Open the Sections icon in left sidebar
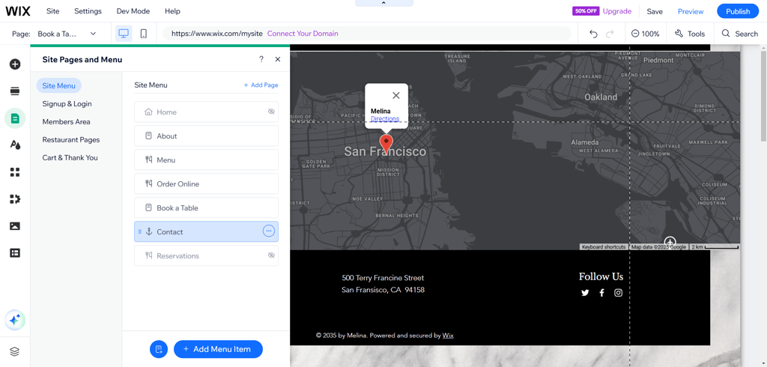Image resolution: width=767 pixels, height=367 pixels. 15,91
